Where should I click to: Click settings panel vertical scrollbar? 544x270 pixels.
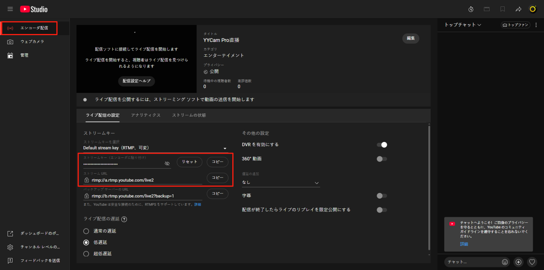pyautogui.click(x=429, y=188)
